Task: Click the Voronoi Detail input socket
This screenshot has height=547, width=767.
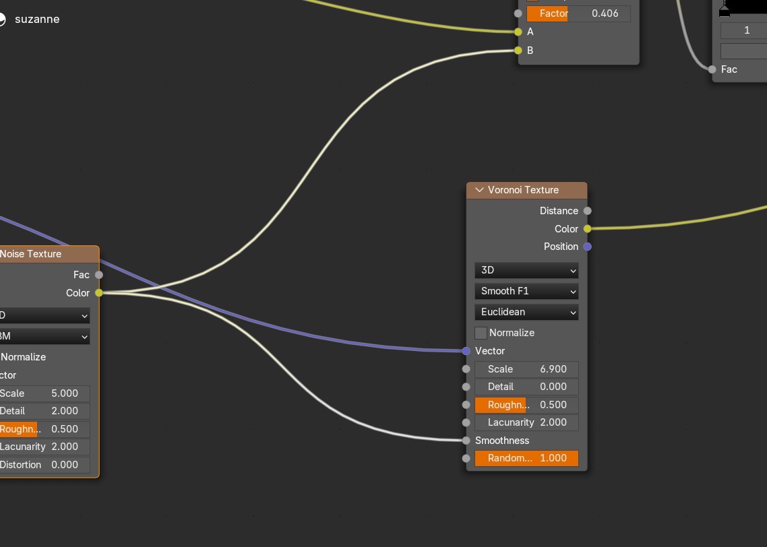Action: pyautogui.click(x=466, y=387)
